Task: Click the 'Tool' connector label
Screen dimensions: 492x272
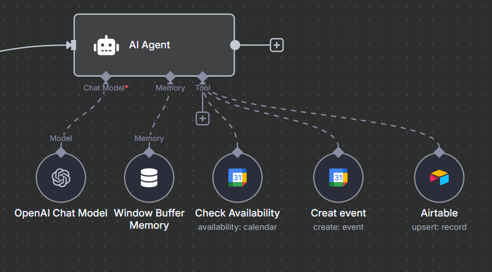Action: (202, 88)
